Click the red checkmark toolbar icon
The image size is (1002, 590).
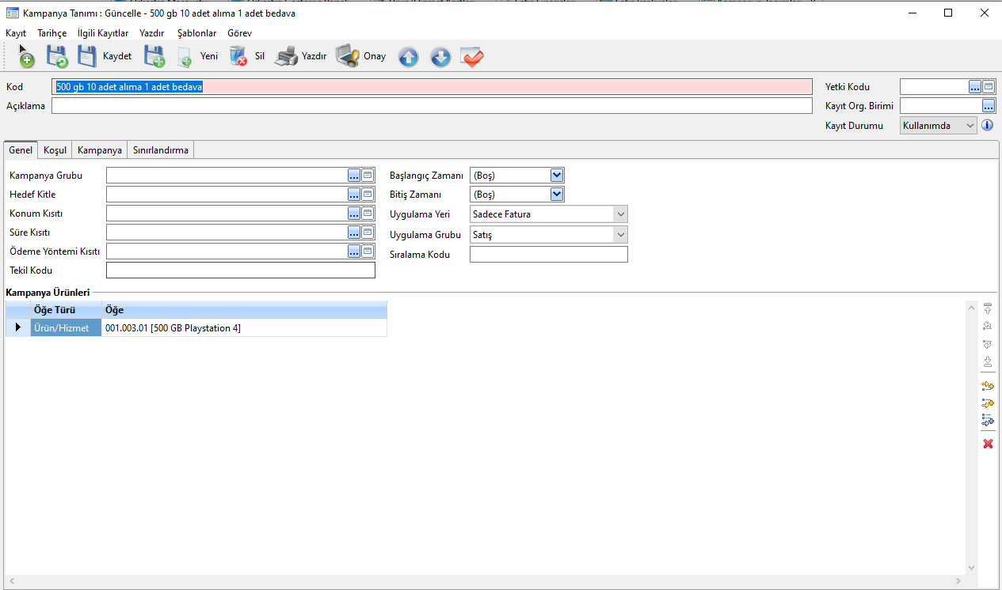pyautogui.click(x=472, y=57)
